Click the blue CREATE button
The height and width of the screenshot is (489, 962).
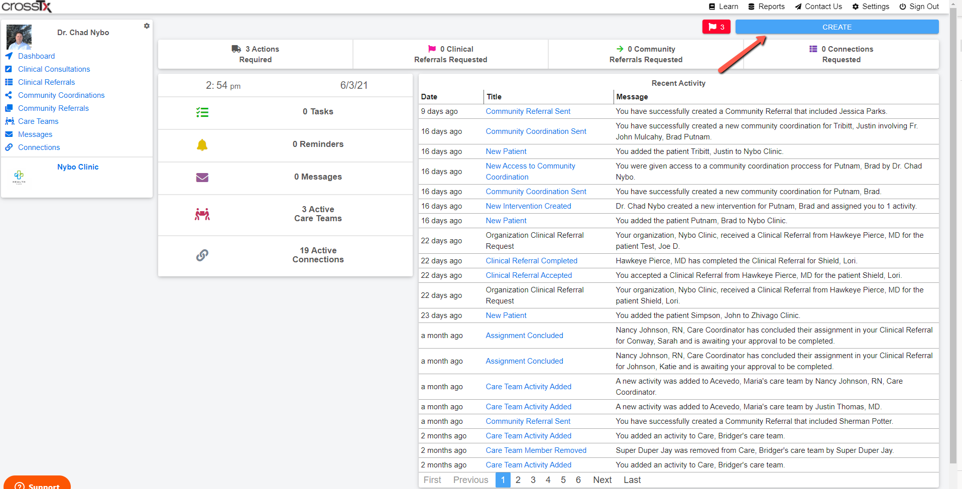tap(837, 27)
